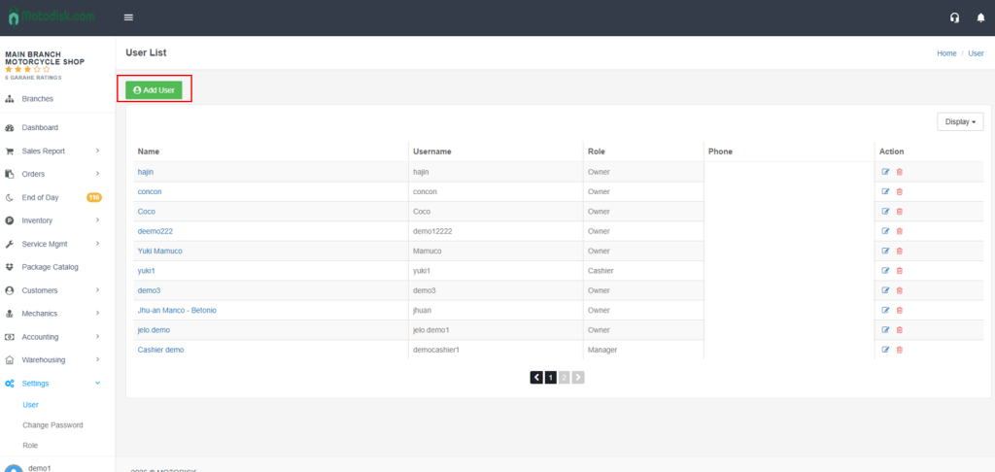
Task: Delete user jelo.demo with the trash icon
Action: click(899, 330)
